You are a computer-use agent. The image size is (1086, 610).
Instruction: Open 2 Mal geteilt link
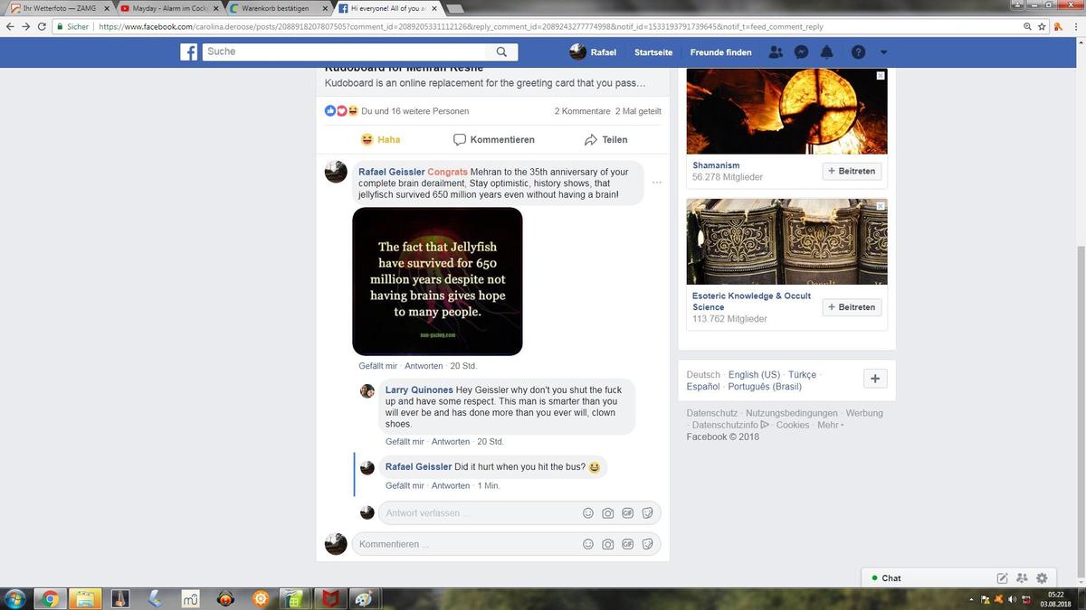[638, 111]
